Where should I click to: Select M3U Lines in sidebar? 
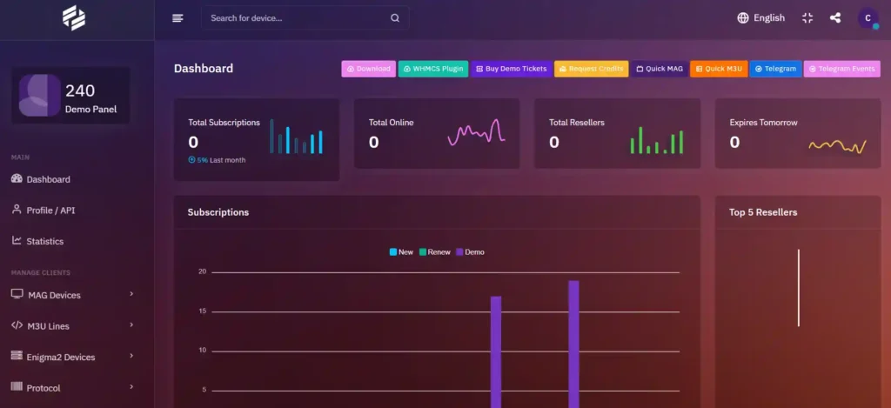[49, 326]
